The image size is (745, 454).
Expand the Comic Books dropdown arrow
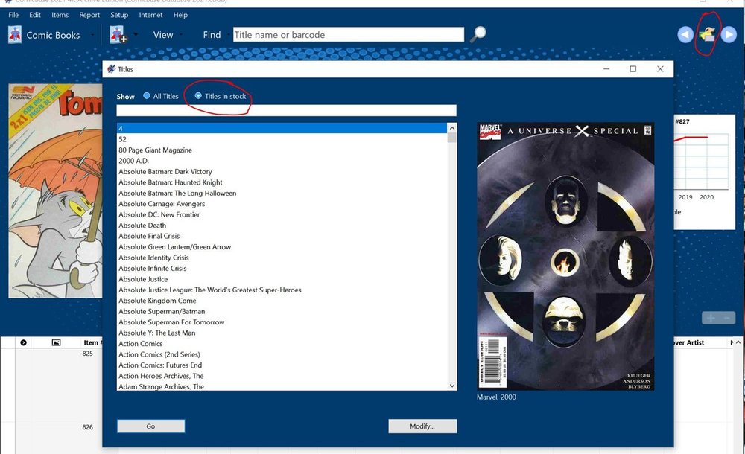pos(93,35)
